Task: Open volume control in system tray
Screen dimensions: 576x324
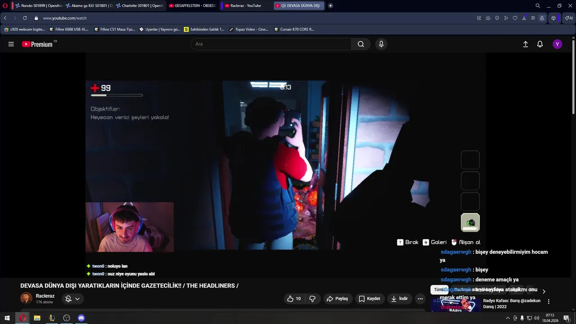Action: [x=536, y=318]
